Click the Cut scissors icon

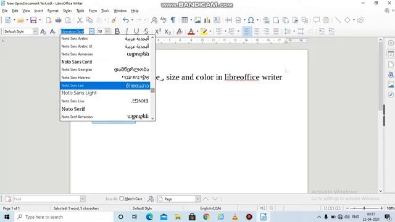80,20
